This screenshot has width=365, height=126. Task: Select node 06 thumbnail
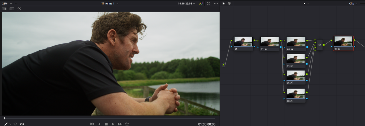click(296, 75)
